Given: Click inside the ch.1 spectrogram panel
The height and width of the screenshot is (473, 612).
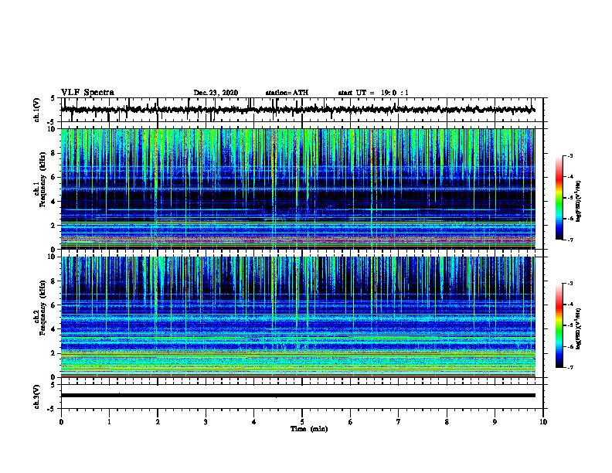Looking at the screenshot, I should (x=297, y=189).
